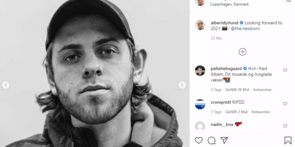Open comment speech bubble icon
295x147 pixels.
pos(211,140)
